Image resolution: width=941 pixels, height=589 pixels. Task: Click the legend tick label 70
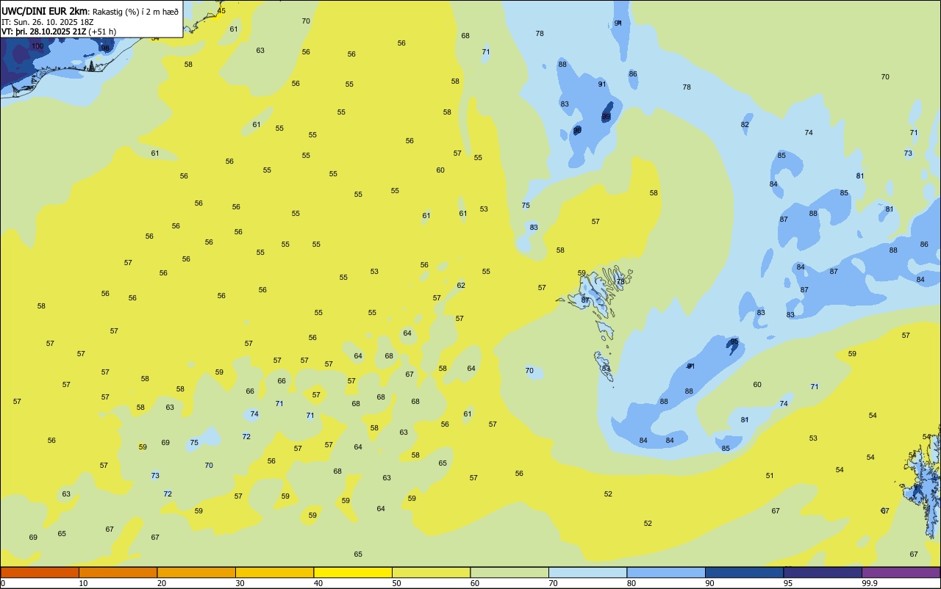553,583
